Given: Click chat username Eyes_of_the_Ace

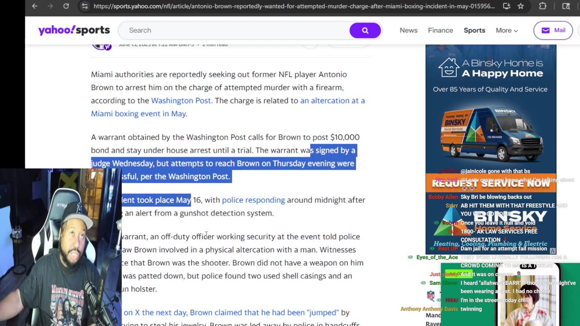Looking at the screenshot, I should click(437, 257).
